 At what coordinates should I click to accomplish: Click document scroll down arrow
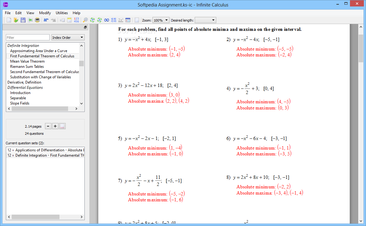click(x=361, y=221)
